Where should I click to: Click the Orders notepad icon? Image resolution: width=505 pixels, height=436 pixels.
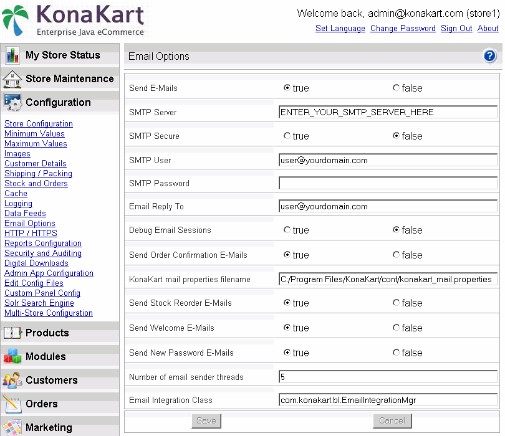point(12,404)
